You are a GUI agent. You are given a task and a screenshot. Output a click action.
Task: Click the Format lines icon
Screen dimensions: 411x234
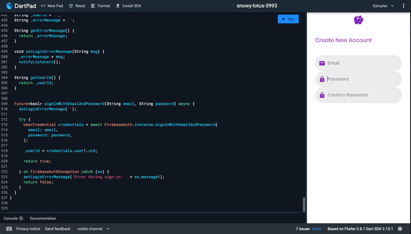[93, 6]
